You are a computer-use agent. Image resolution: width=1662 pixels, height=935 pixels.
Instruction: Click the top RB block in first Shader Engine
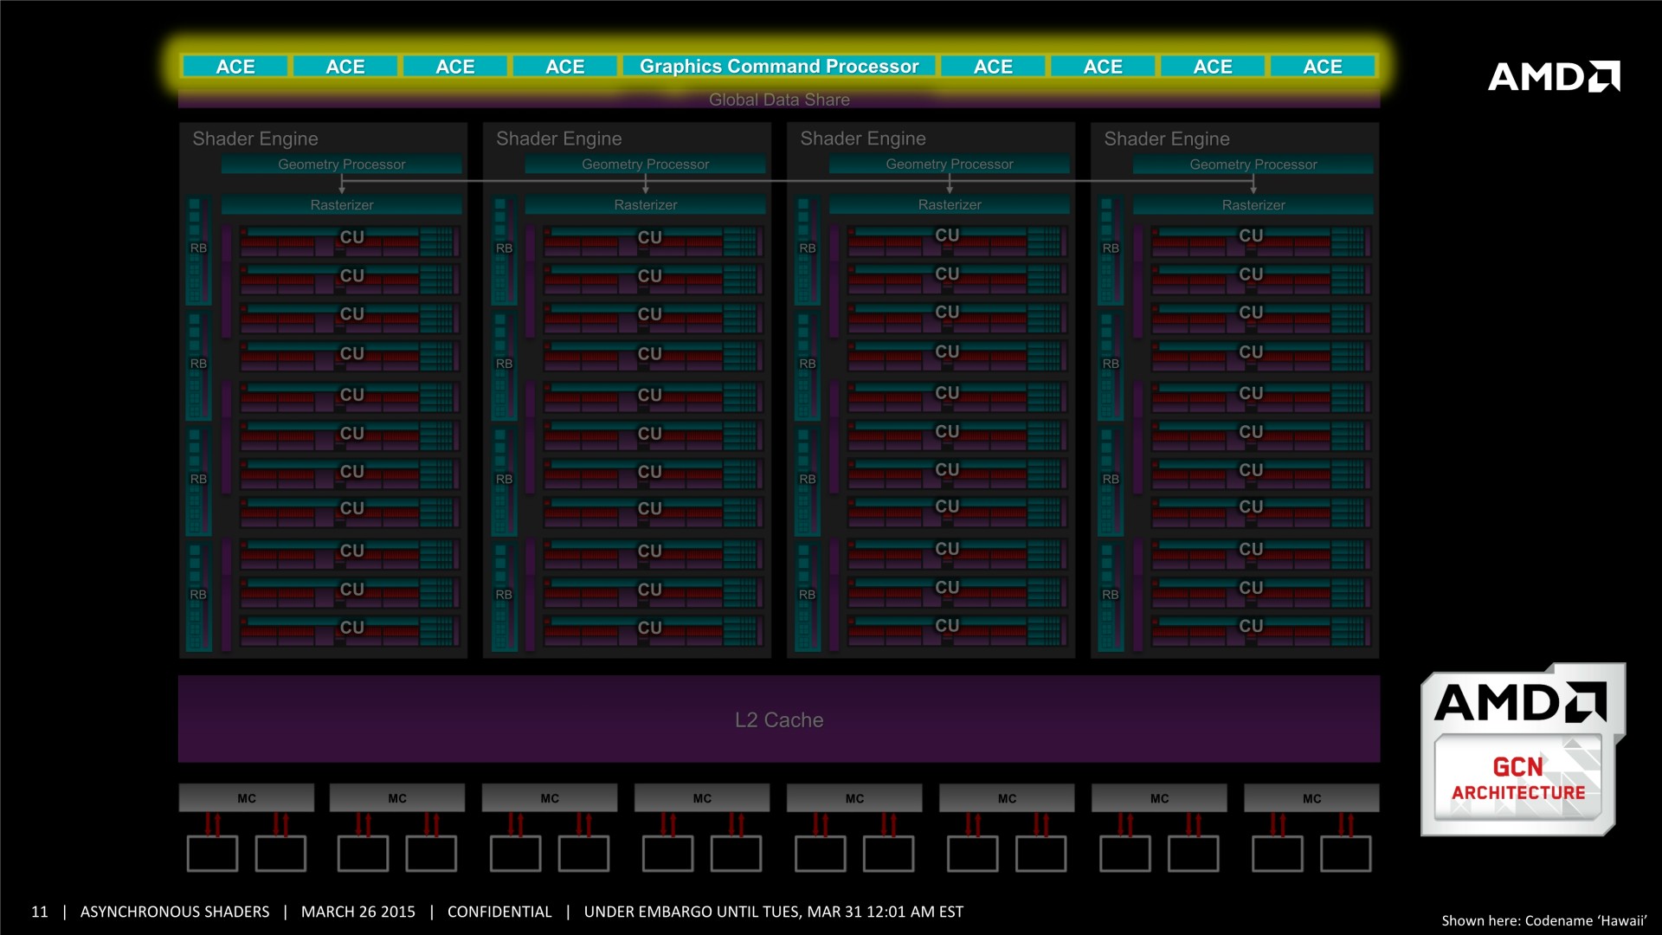(198, 249)
